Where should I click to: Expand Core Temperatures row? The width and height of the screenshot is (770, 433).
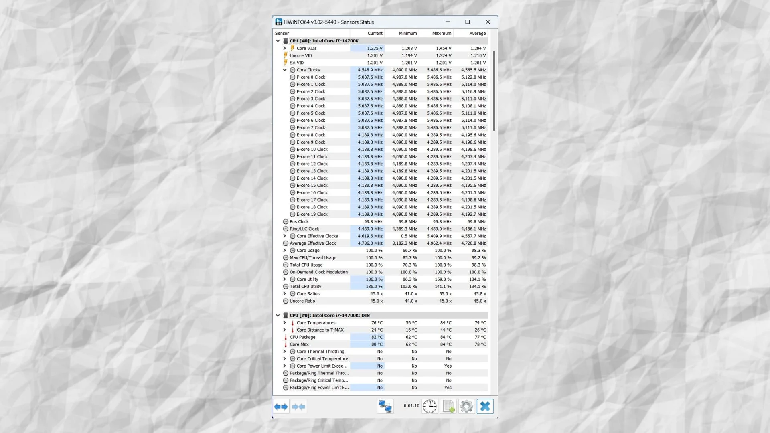[x=284, y=323]
